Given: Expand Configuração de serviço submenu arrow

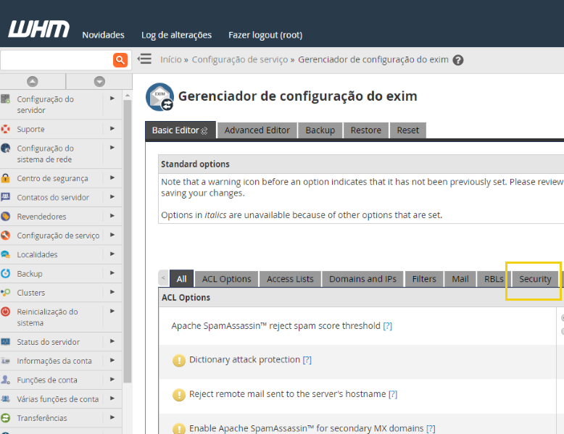Looking at the screenshot, I should pos(112,235).
